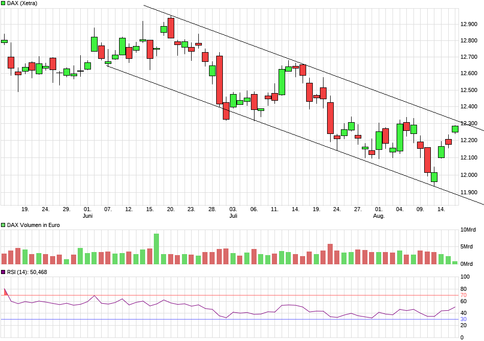The height and width of the screenshot is (341, 484).
Task: Click the 01. date label above Aug.
Action: pyautogui.click(x=379, y=209)
